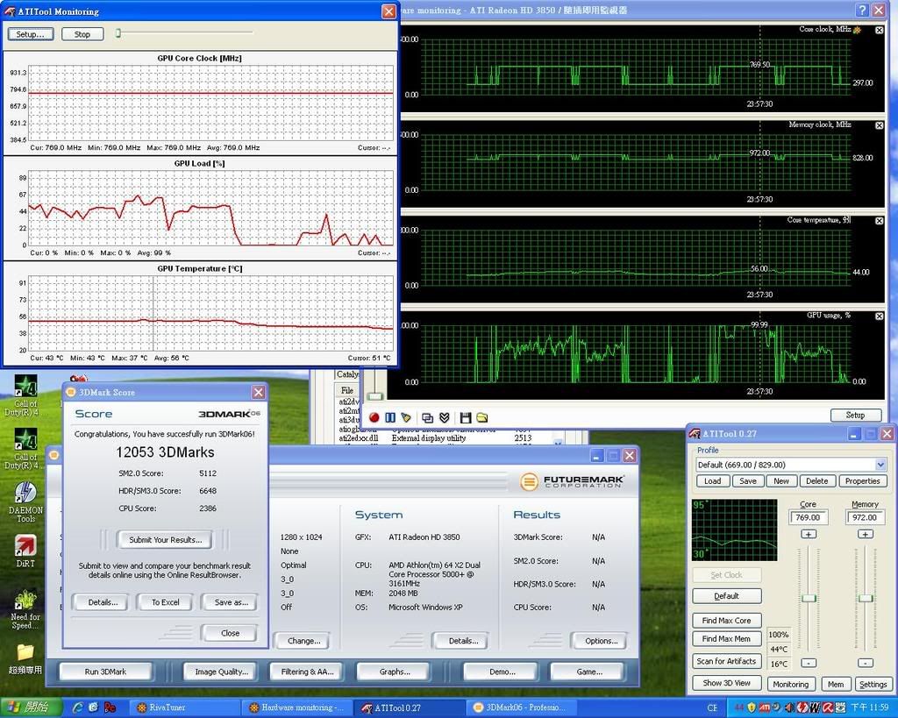Click the slider handle left of GPU usage graph

tap(374, 396)
